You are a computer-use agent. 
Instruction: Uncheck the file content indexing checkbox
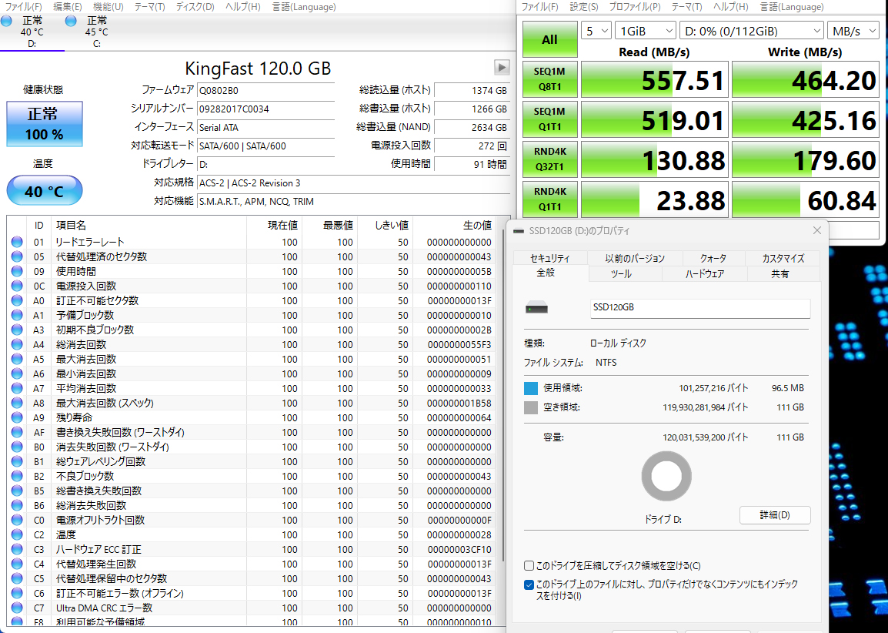pos(529,584)
